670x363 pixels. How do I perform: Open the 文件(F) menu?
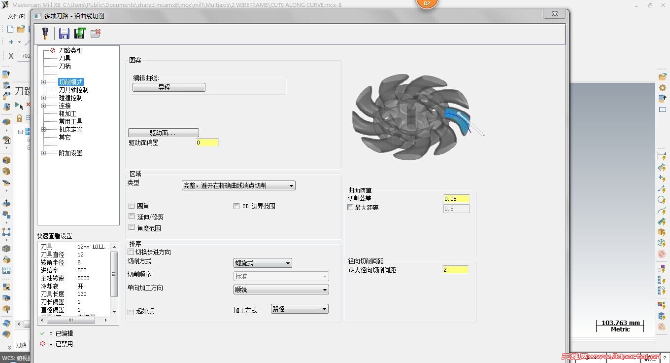click(x=16, y=16)
